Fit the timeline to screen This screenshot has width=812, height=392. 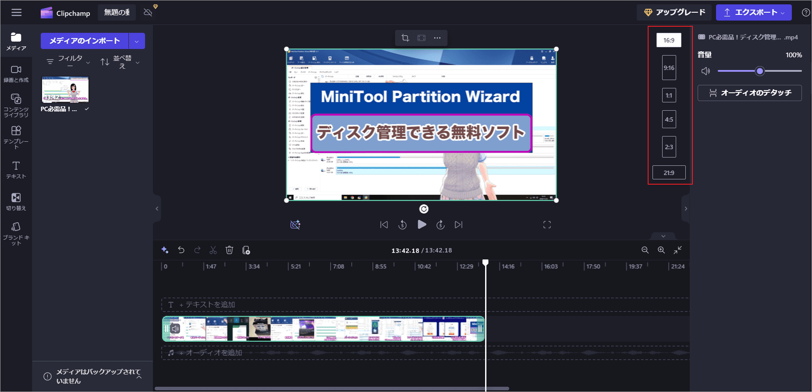point(677,250)
